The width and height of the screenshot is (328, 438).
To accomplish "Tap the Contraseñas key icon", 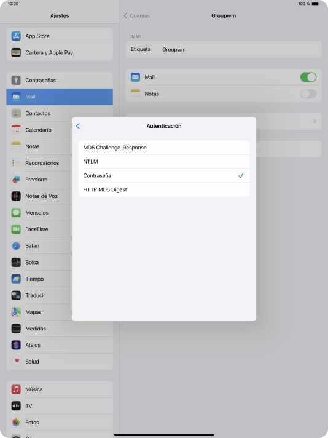I will [x=16, y=80].
